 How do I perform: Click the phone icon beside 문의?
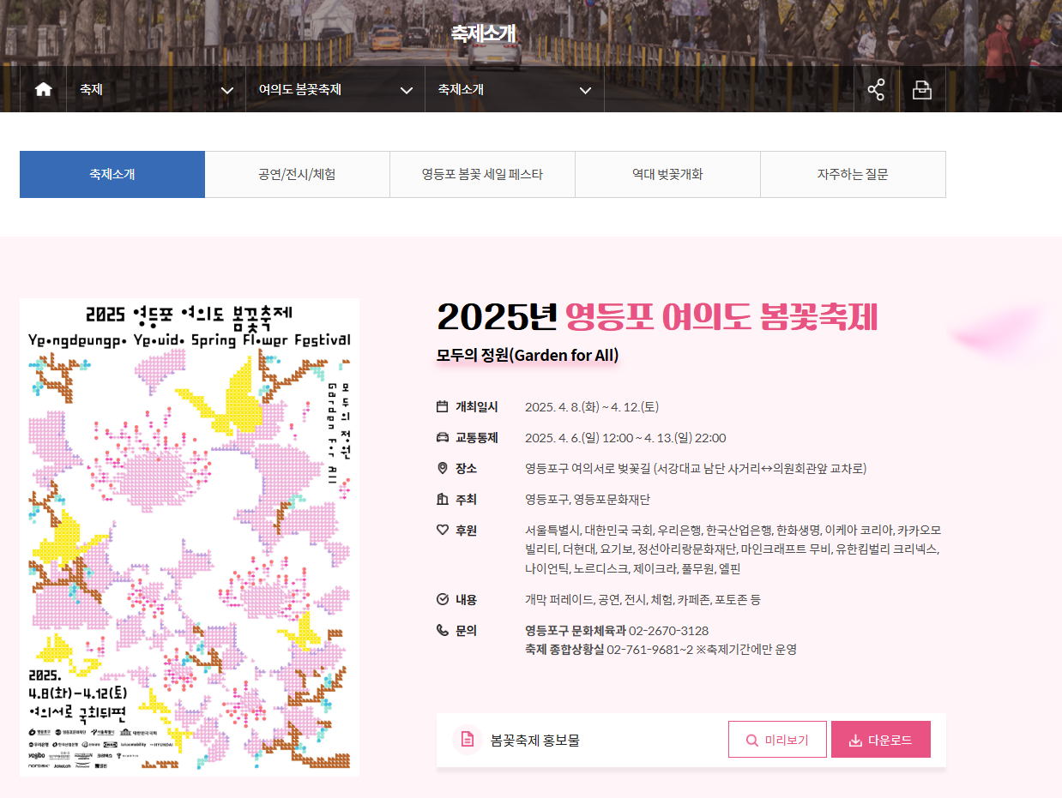(443, 630)
